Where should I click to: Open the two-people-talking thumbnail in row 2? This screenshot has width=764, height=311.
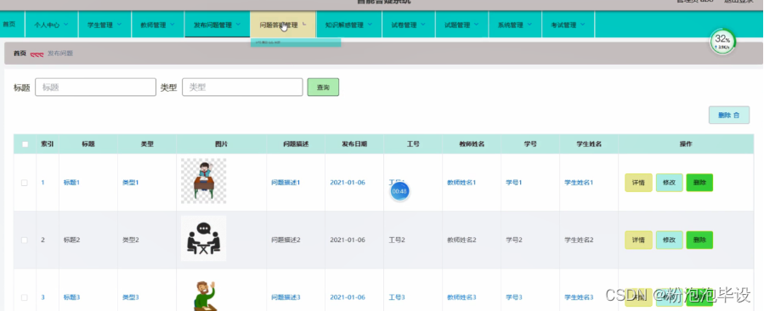204,239
